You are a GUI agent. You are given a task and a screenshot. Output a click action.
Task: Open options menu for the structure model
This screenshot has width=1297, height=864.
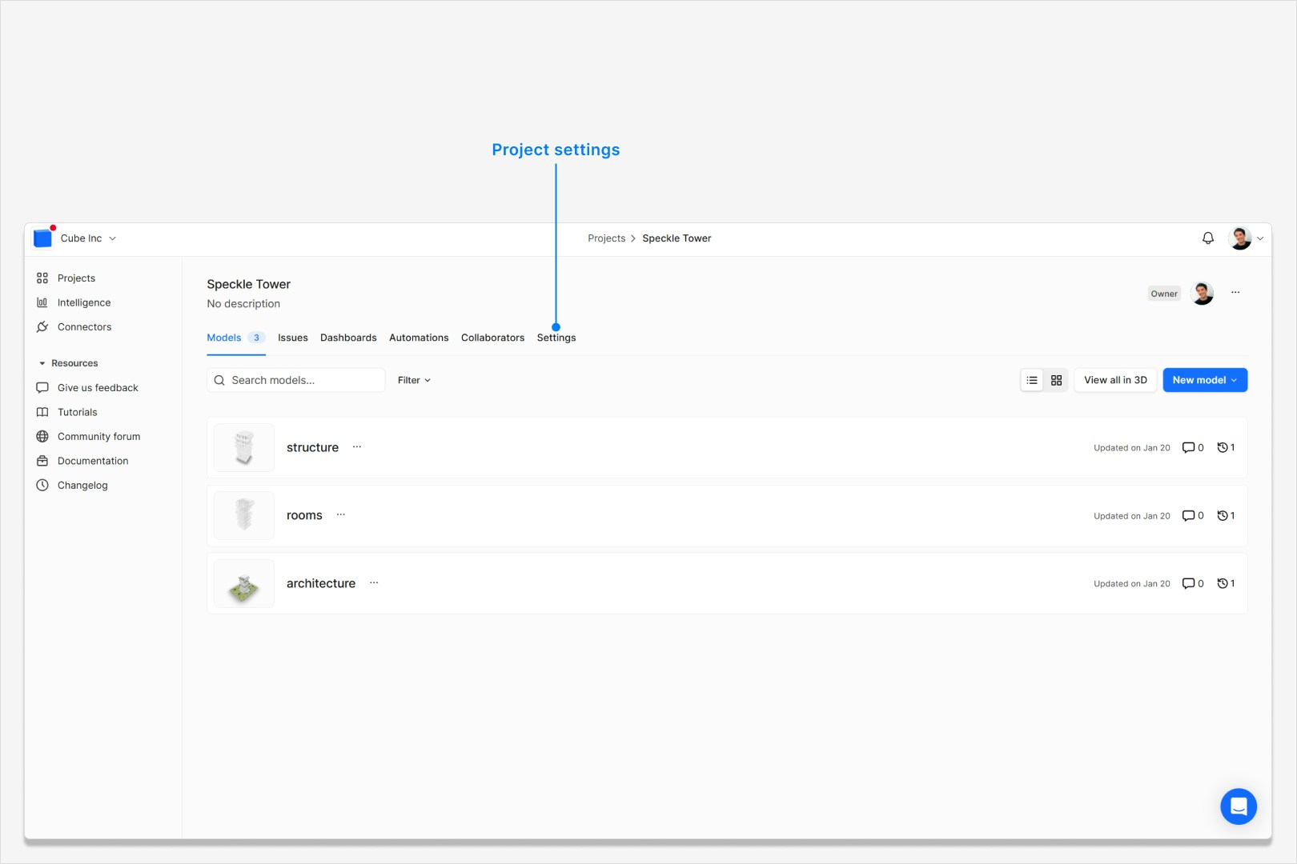(x=356, y=447)
